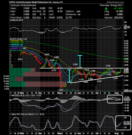The height and width of the screenshot is (135, 132).
Task: Click the Chg value +0.180
Action: coord(119,11)
